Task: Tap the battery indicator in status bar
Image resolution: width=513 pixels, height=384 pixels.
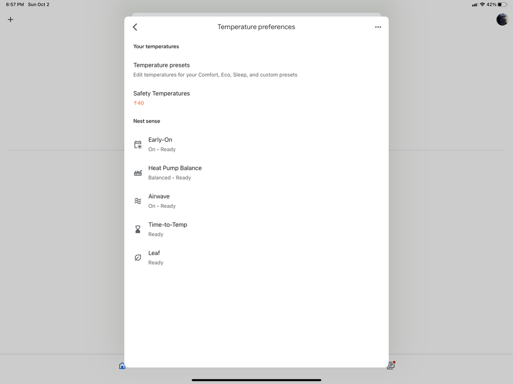Action: point(502,5)
